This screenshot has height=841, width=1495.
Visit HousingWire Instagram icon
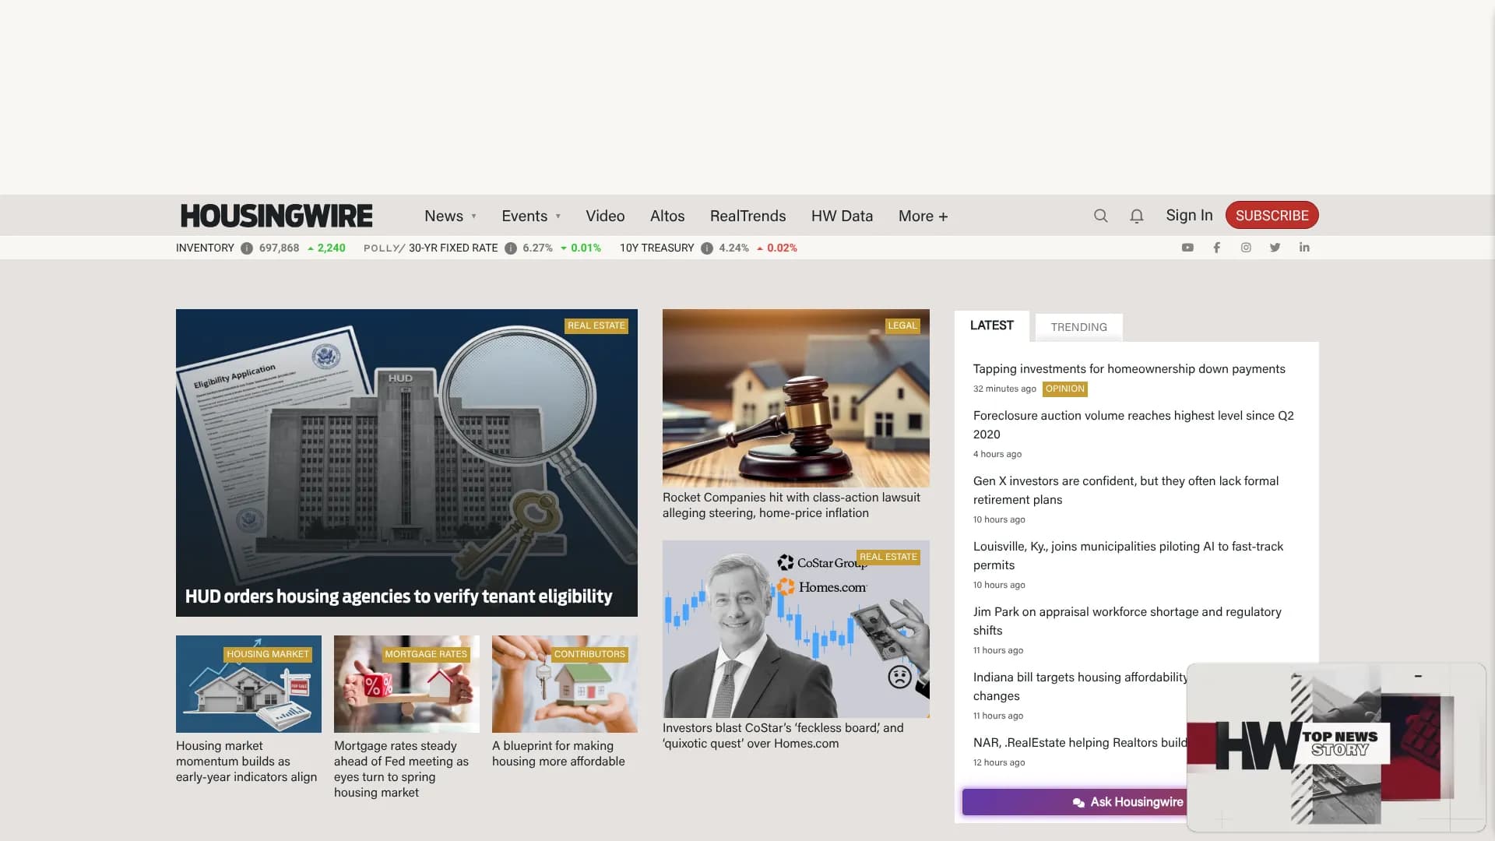click(x=1246, y=248)
